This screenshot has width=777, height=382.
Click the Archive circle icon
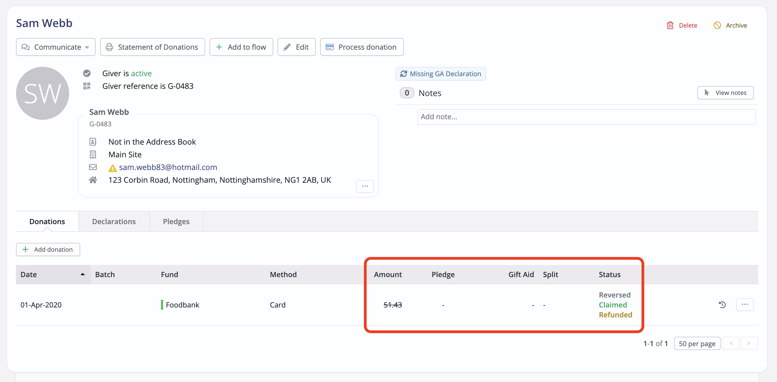(x=717, y=25)
